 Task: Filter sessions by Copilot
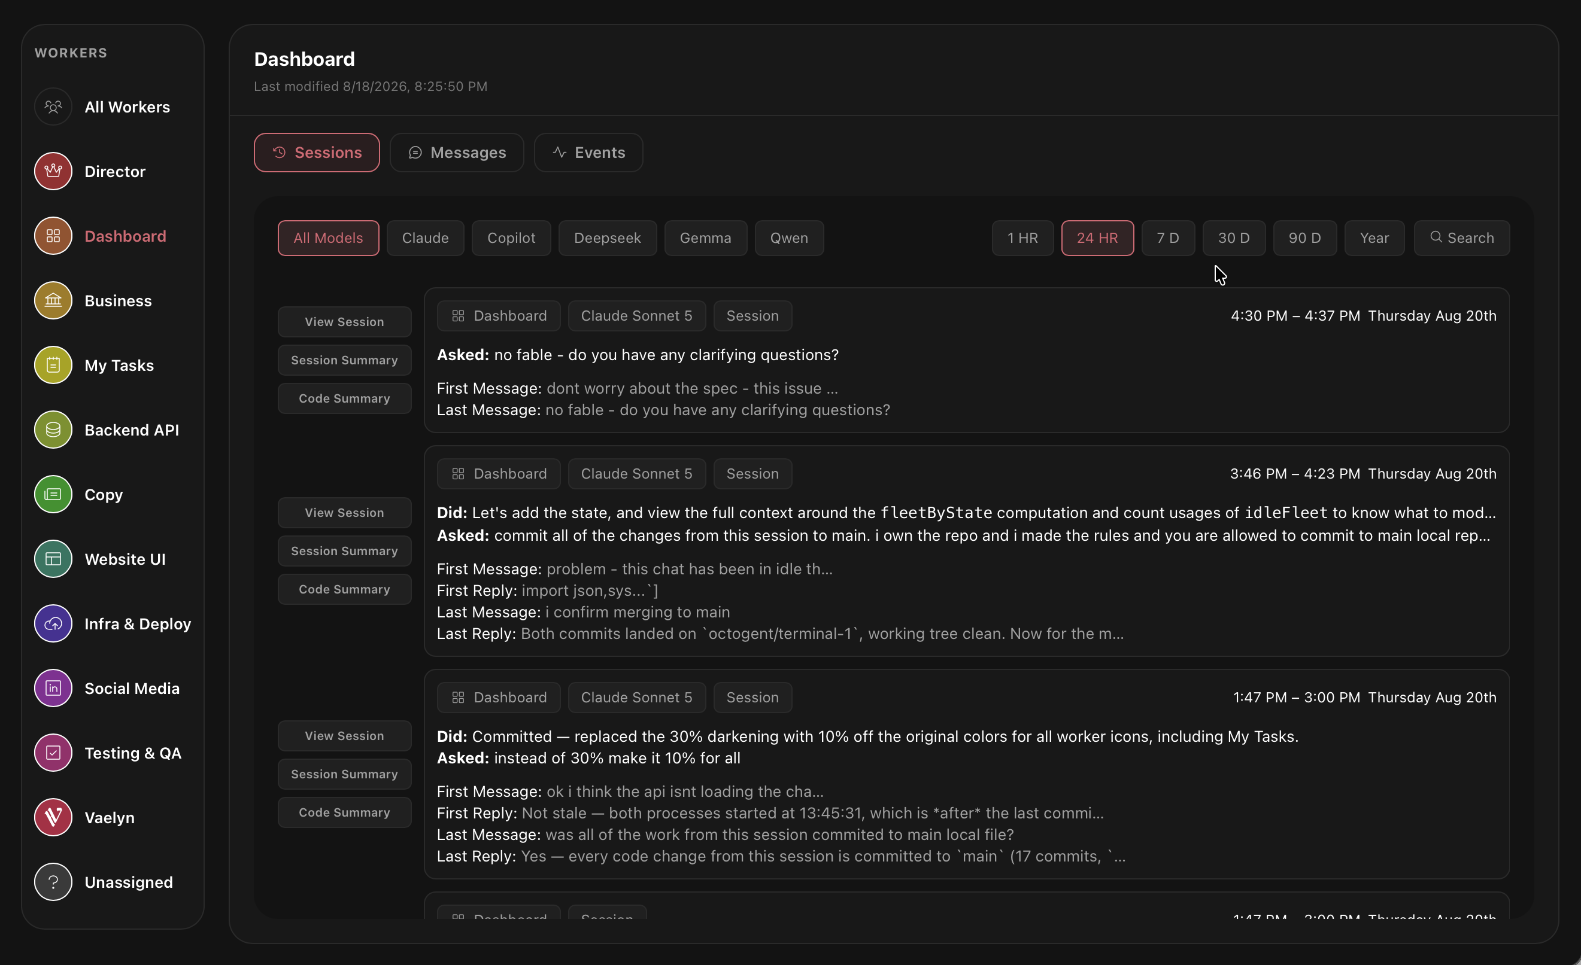511,238
